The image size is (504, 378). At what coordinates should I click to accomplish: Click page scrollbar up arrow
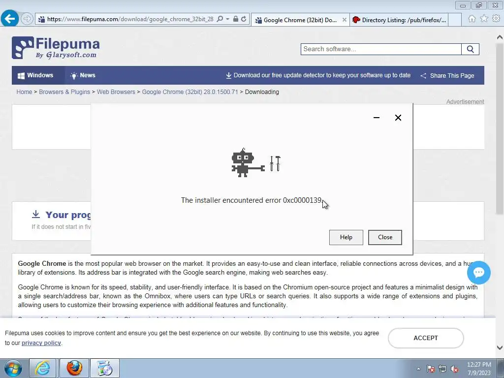[500, 37]
